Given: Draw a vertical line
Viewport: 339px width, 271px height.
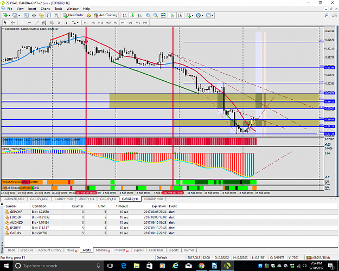Looking at the screenshot, I should coord(22,22).
